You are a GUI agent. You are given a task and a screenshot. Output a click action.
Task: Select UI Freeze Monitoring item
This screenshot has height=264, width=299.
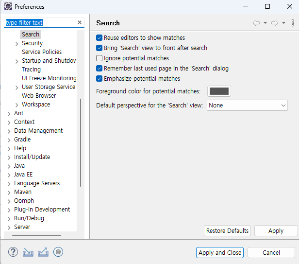pos(49,78)
